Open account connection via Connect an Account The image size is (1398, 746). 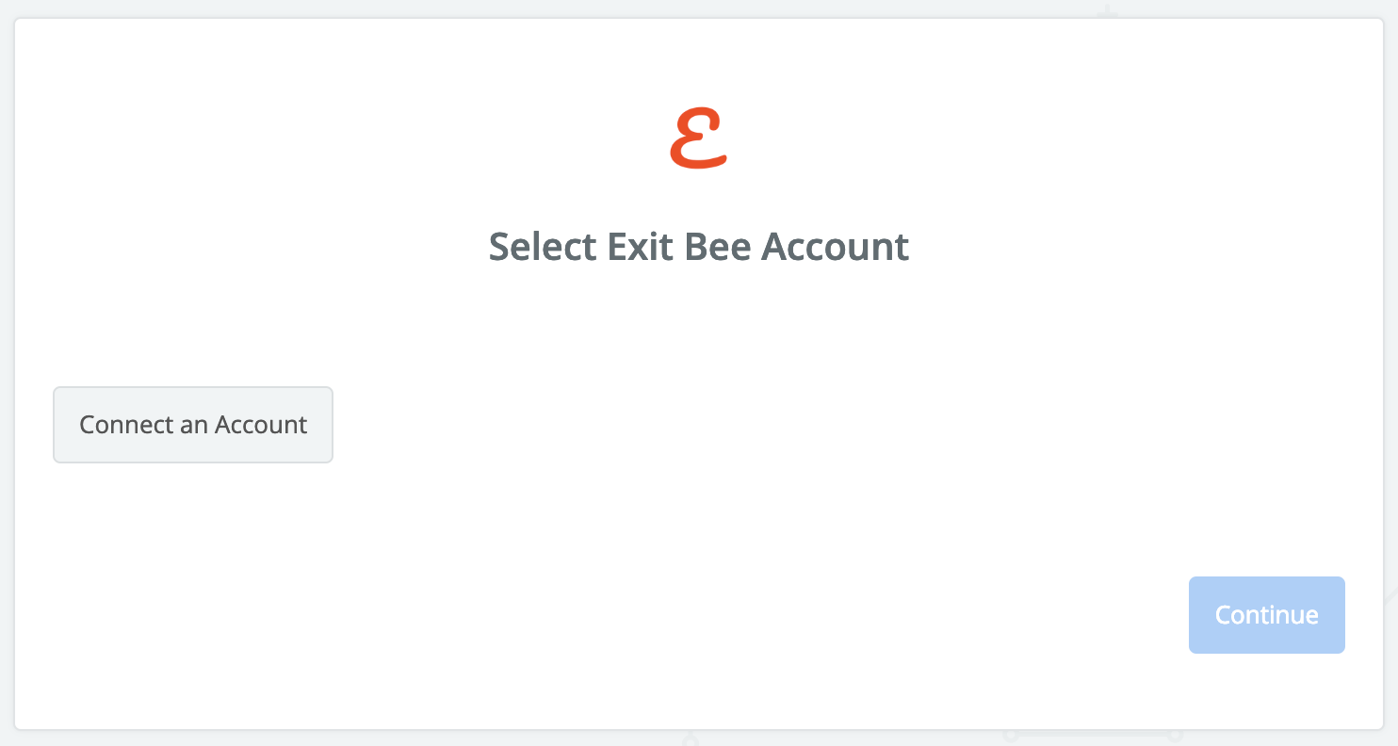pyautogui.click(x=193, y=425)
